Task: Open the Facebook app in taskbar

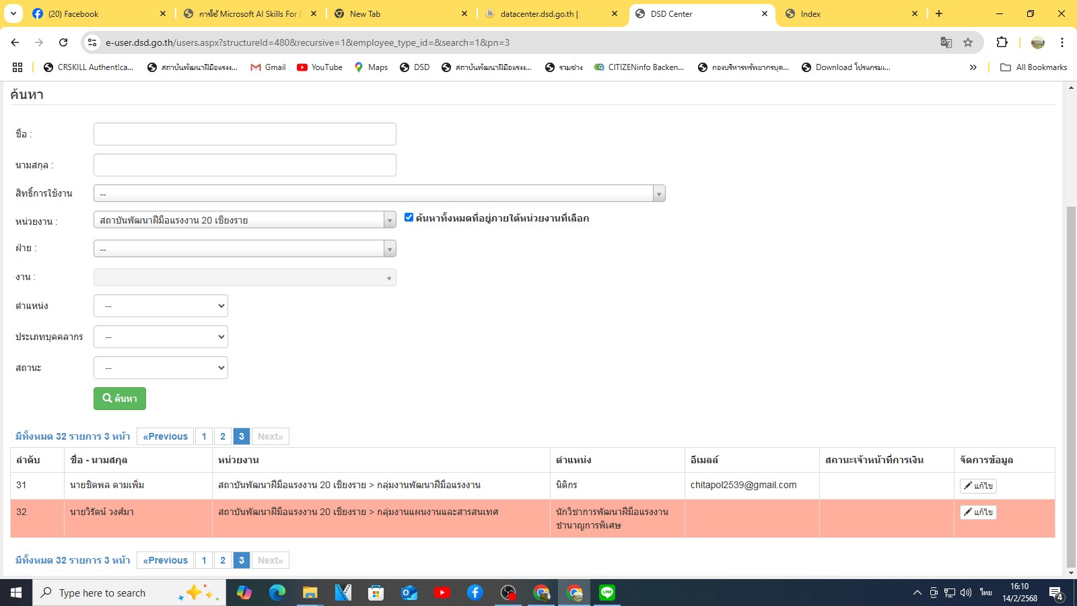Action: coord(475,593)
